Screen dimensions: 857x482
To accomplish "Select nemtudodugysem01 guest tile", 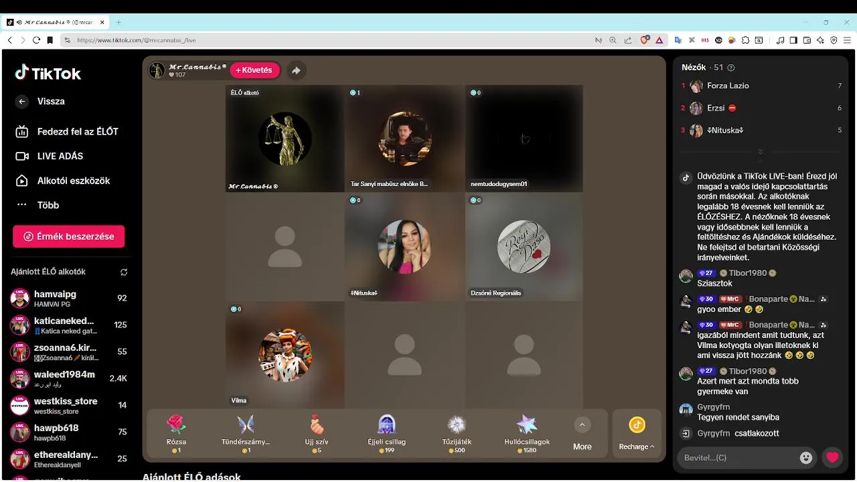I will pos(524,139).
